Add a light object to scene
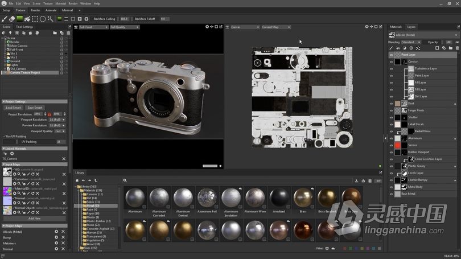This screenshot has width=461, height=259. tap(10, 33)
